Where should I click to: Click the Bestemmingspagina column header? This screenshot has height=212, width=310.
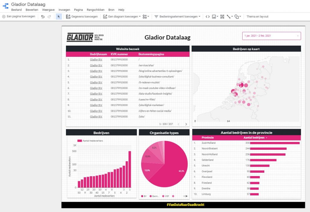tap(151, 54)
